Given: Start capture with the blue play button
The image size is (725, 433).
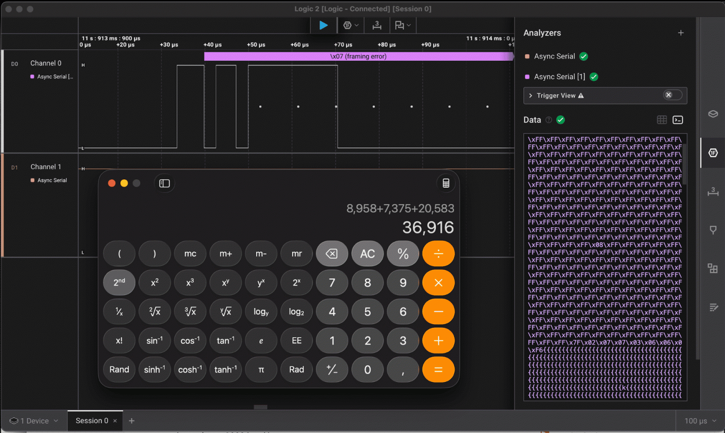Looking at the screenshot, I should 323,26.
